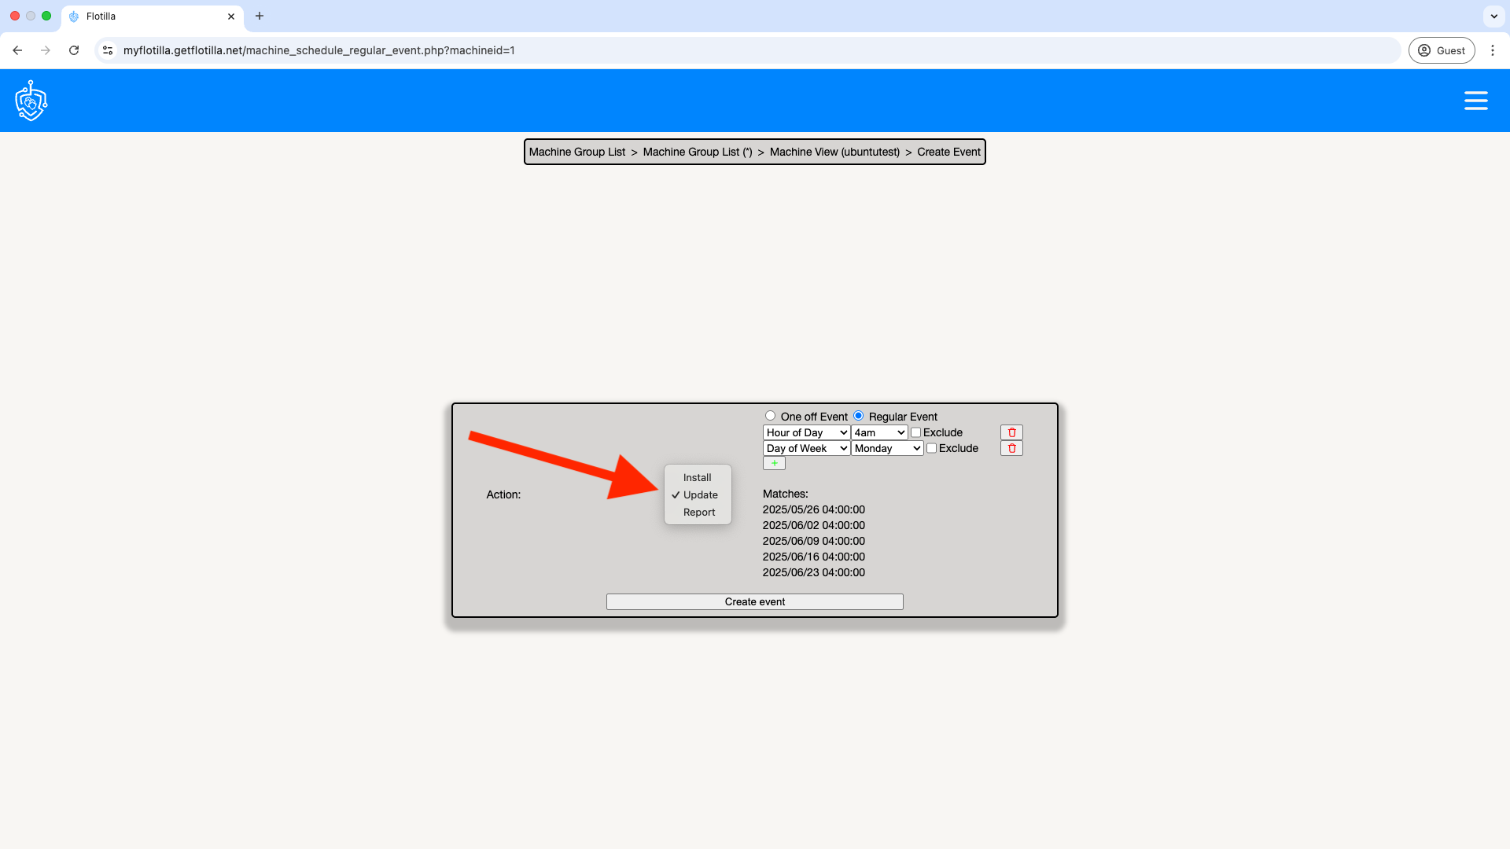Reload the page
Viewport: 1510px width, 849px height.
click(74, 50)
